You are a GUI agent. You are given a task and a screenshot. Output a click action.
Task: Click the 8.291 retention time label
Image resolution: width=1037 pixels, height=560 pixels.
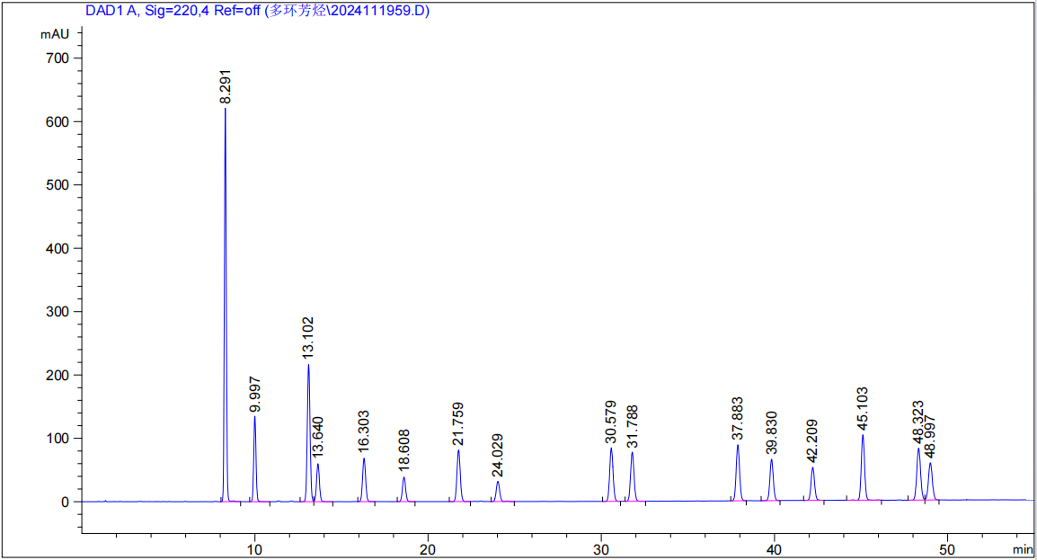226,86
